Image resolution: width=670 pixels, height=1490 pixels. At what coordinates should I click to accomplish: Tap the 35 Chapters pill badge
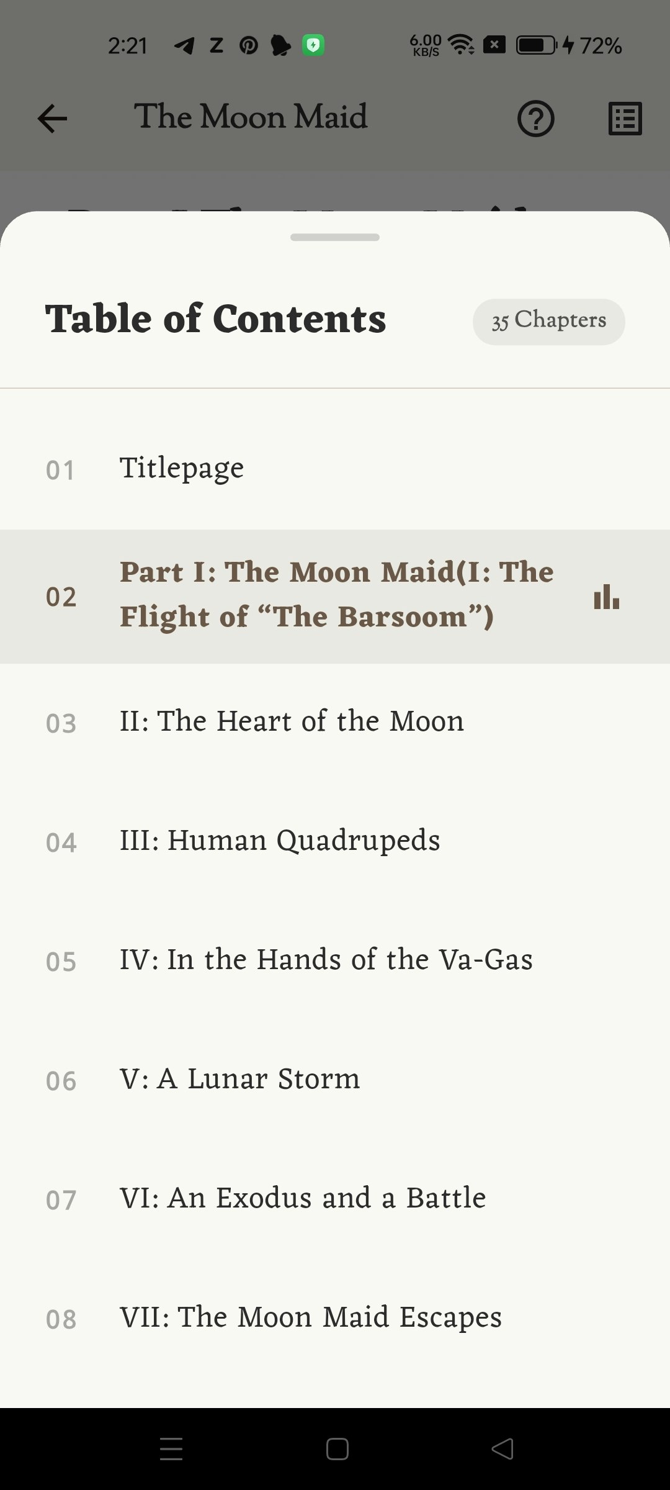(548, 321)
